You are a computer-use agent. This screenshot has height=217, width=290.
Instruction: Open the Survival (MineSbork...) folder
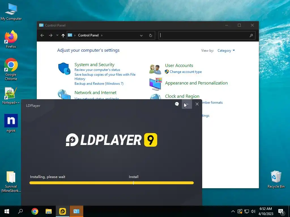(x=11, y=182)
